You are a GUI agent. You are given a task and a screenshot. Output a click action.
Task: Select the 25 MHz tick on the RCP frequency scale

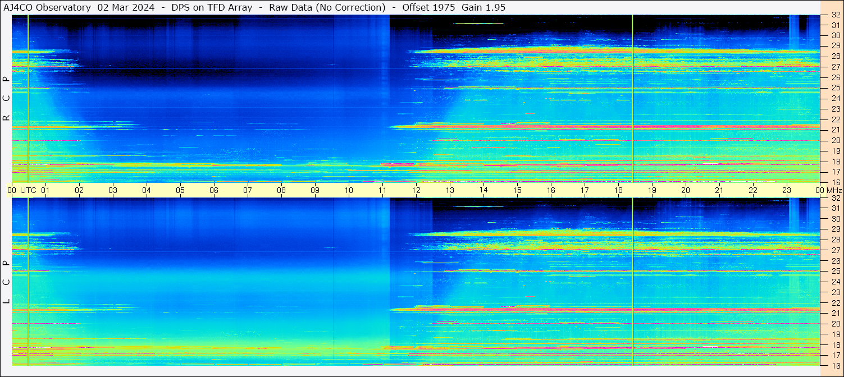point(835,88)
